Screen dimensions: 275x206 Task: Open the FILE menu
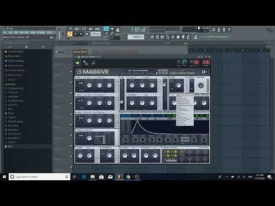click(x=5, y=33)
